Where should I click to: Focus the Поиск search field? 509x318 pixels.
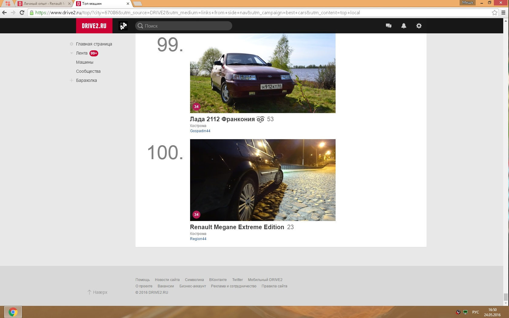click(x=184, y=26)
